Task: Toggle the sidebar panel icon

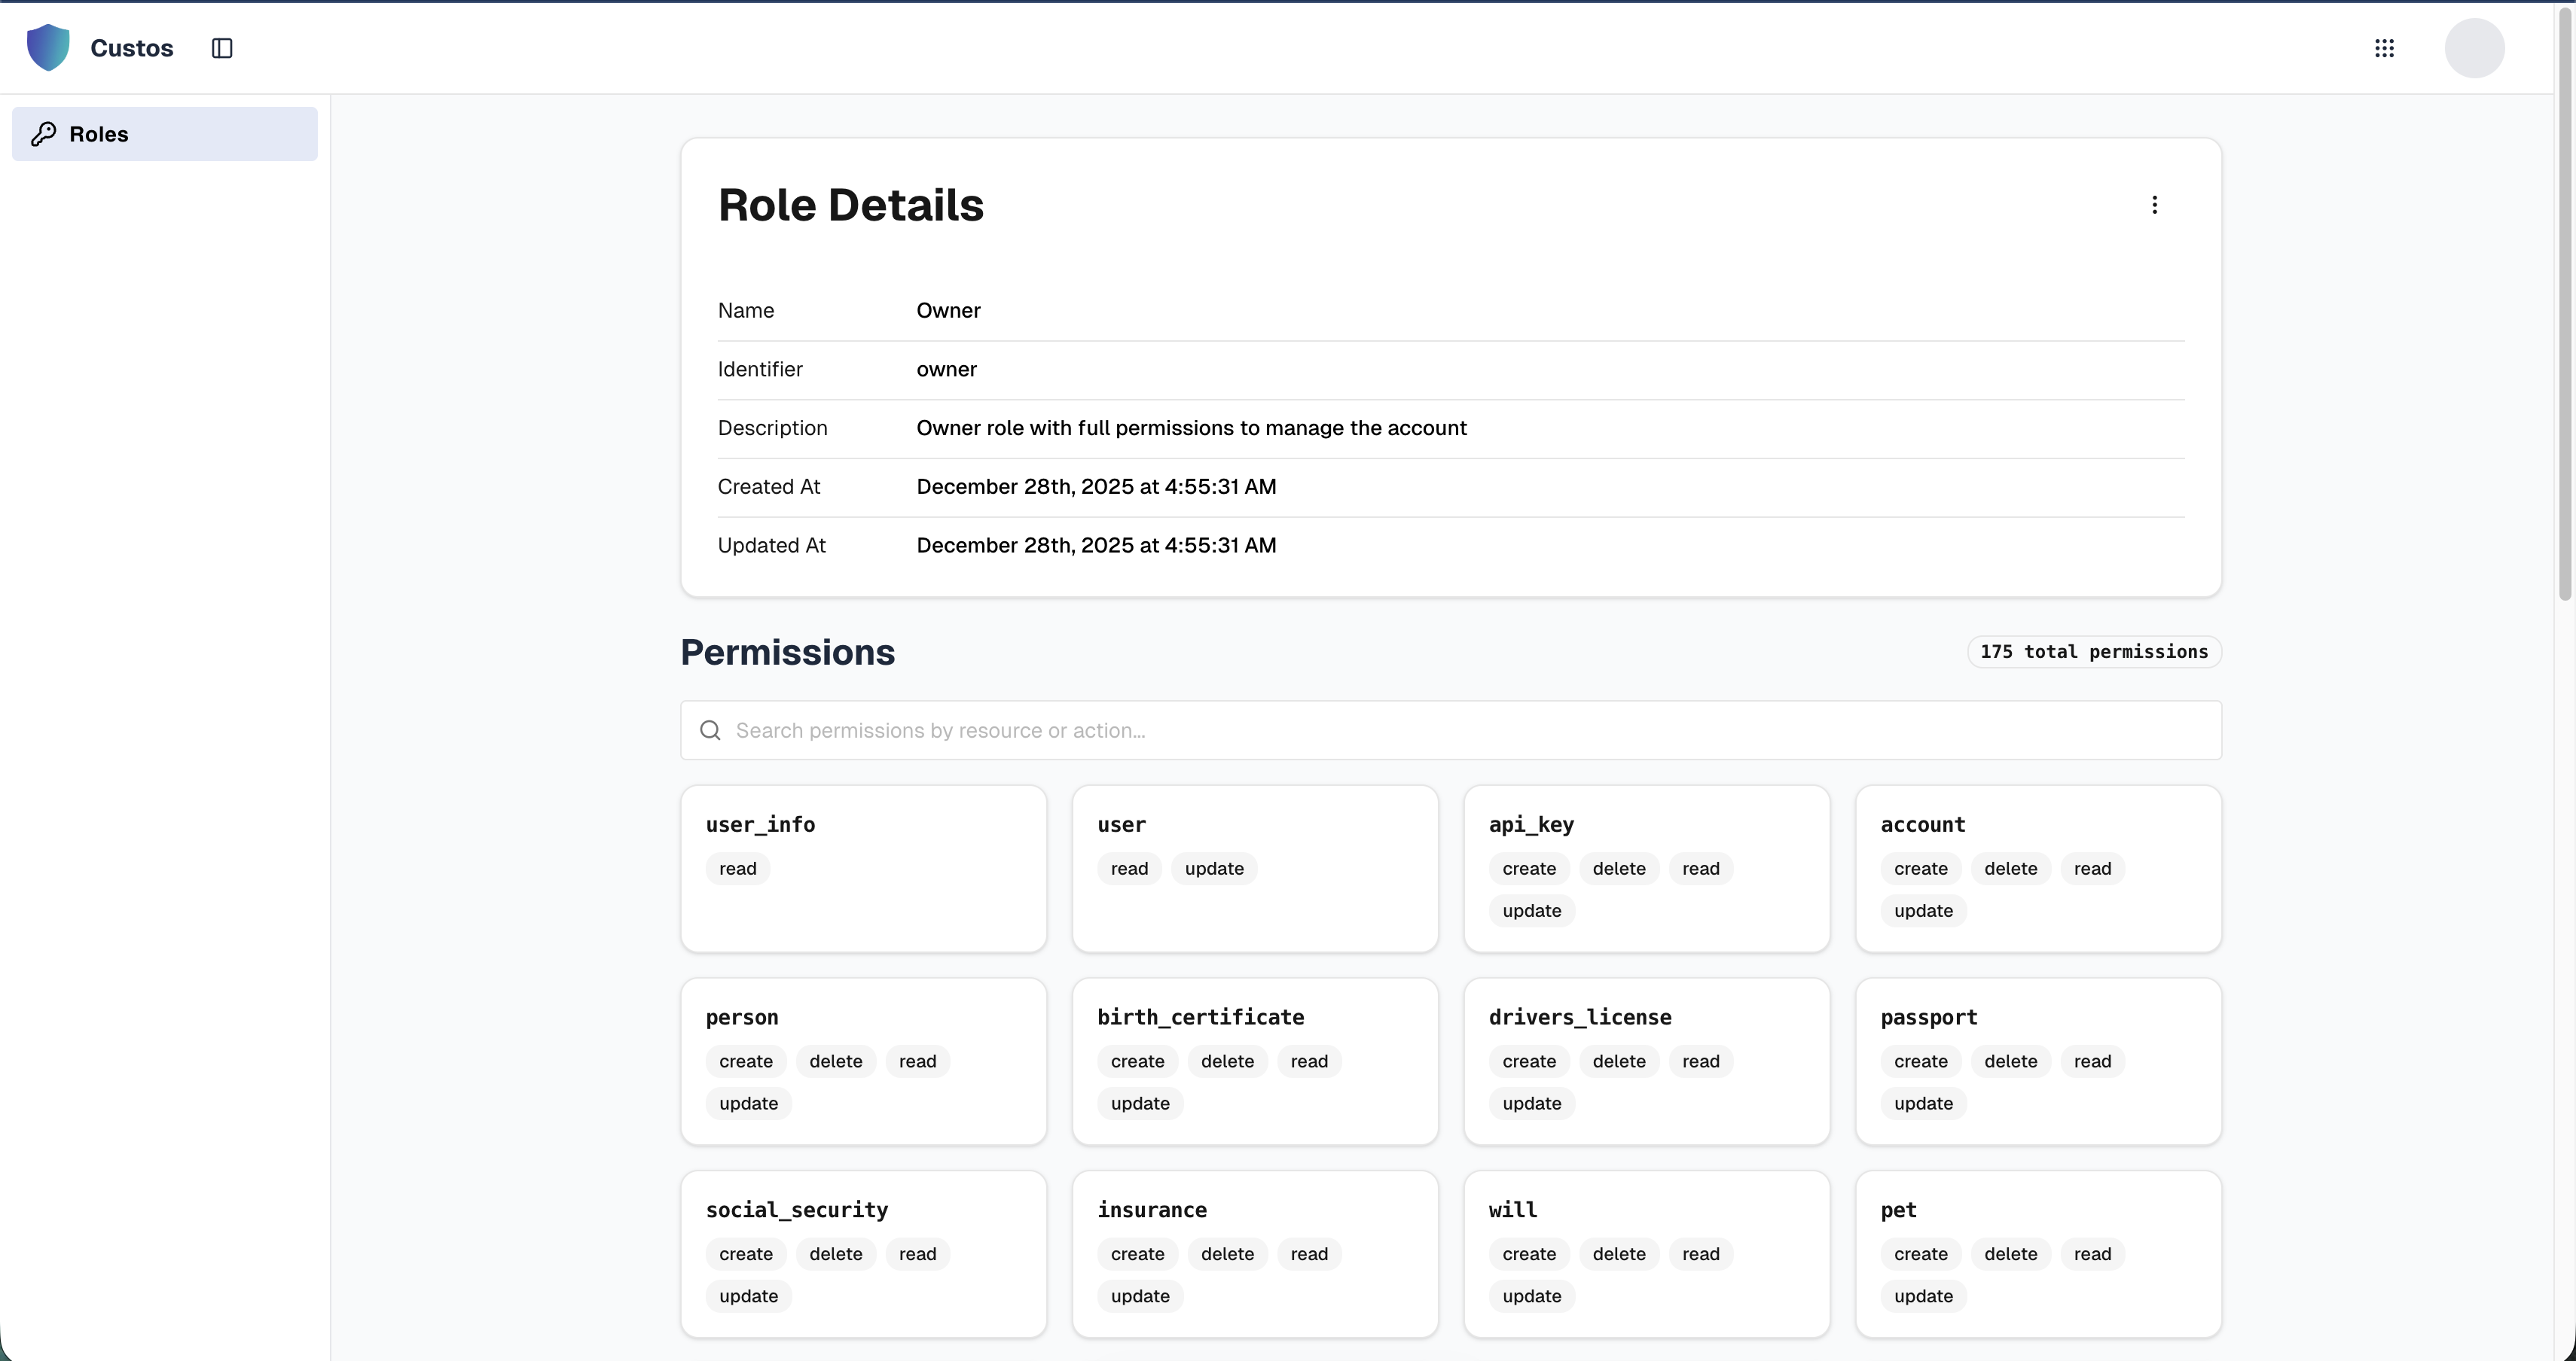Action: (x=222, y=48)
